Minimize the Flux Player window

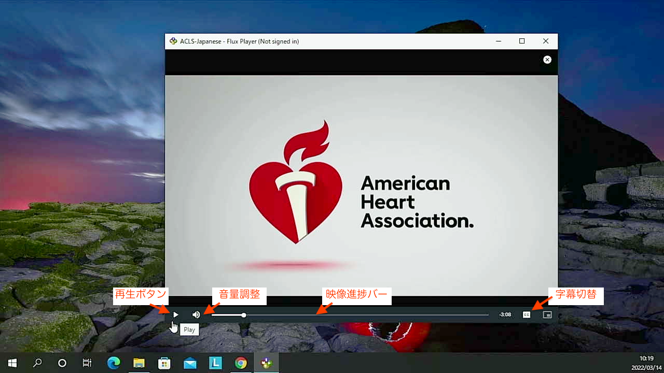(x=499, y=41)
